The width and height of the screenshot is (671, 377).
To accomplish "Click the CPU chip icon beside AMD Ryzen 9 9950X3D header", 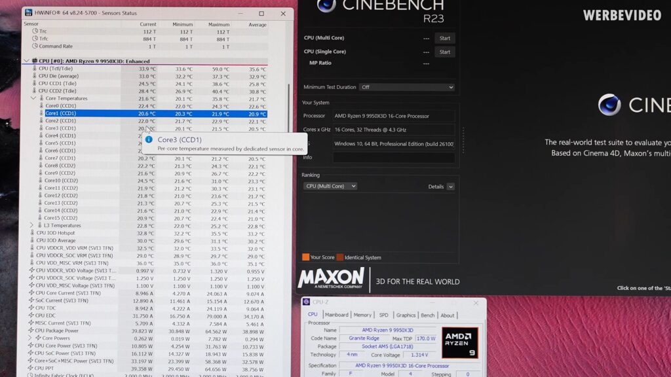I will [x=35, y=61].
